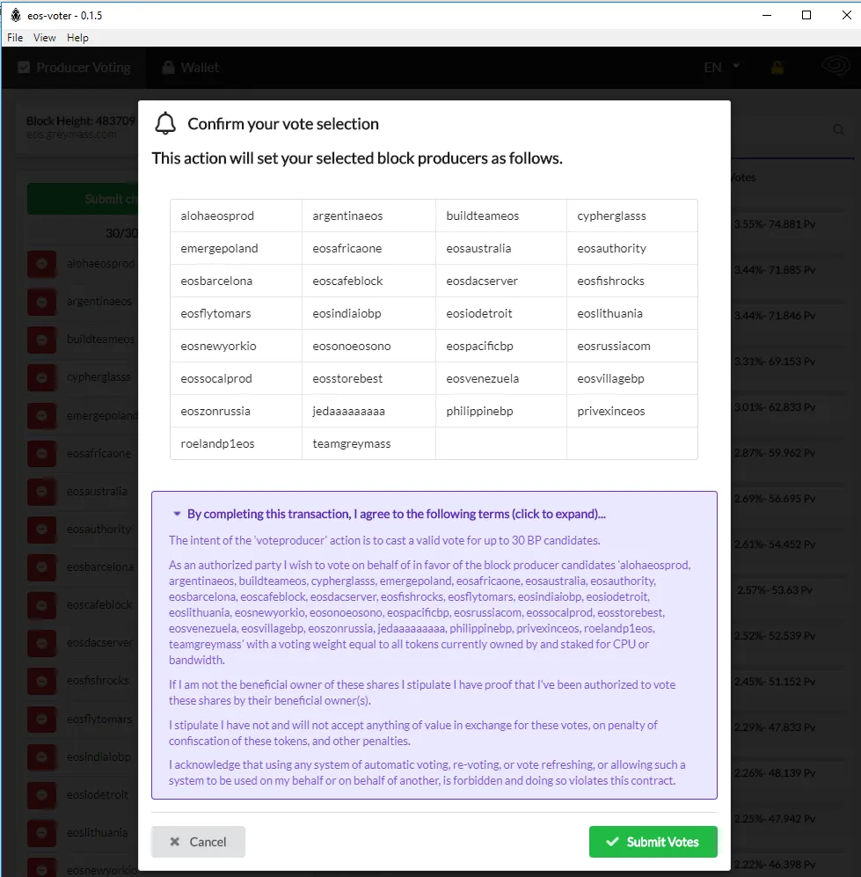The height and width of the screenshot is (877, 861).
Task: Click the 2.22%- 46.398 Pv votes value
Action: point(774,864)
